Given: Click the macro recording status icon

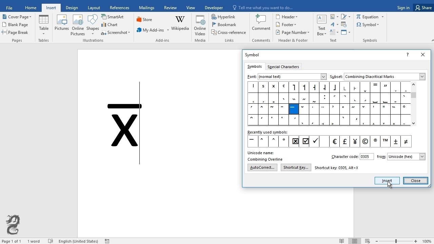Looking at the screenshot, I should coord(107,241).
